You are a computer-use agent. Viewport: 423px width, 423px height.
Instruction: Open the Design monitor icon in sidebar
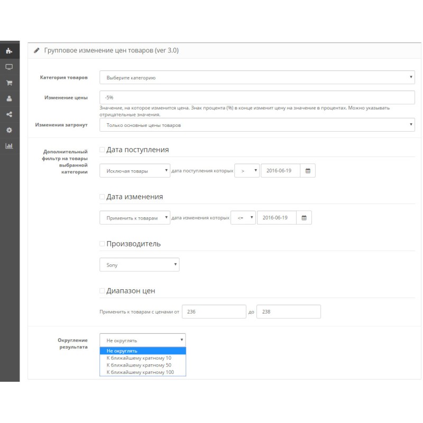coord(9,67)
